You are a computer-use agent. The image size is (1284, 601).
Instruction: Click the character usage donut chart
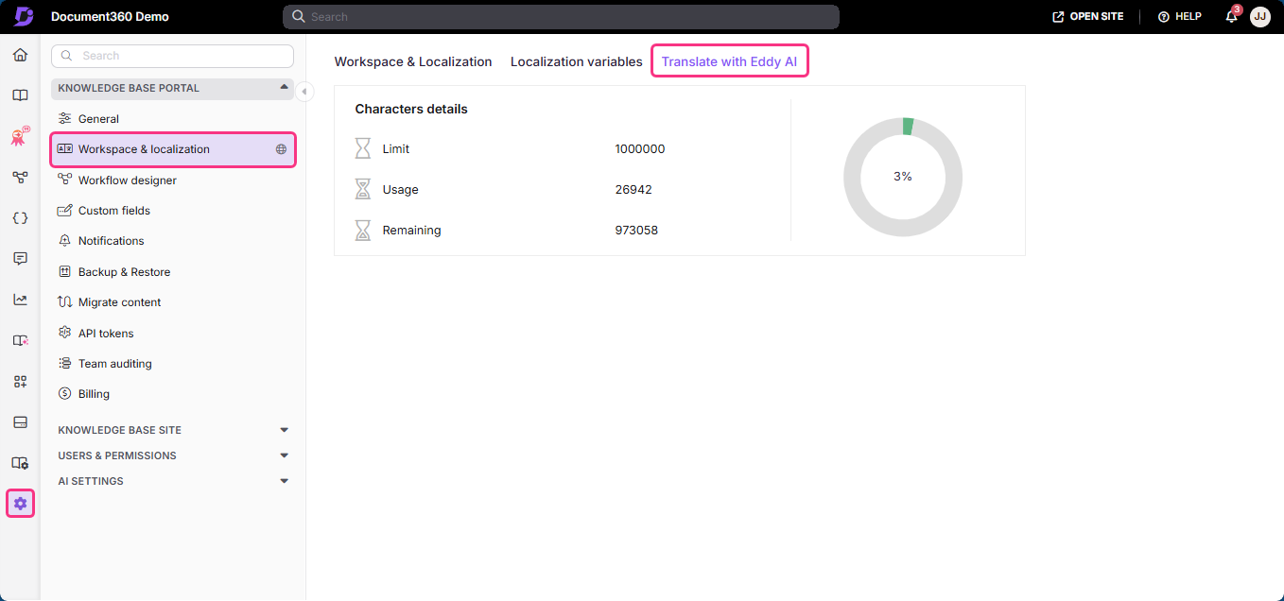(903, 176)
